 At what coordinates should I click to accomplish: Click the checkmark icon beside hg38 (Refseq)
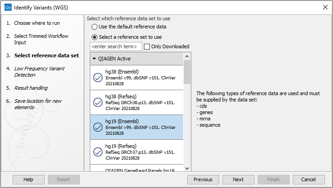pos(98,102)
